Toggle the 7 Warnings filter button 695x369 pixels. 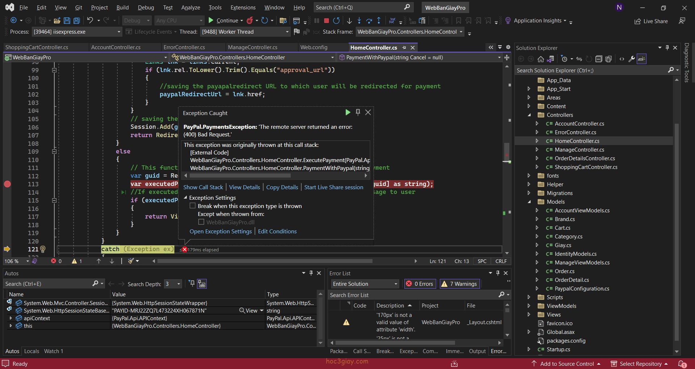click(x=460, y=284)
